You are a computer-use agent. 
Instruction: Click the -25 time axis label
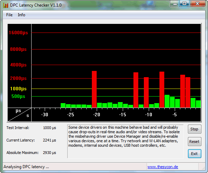[71, 115]
